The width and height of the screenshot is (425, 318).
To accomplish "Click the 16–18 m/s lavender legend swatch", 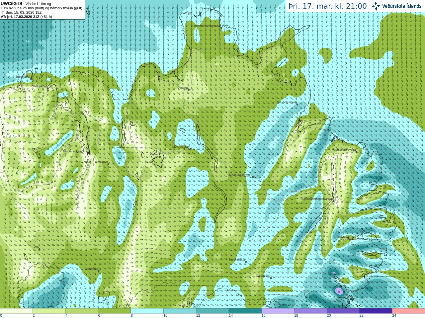I will 278,311.
